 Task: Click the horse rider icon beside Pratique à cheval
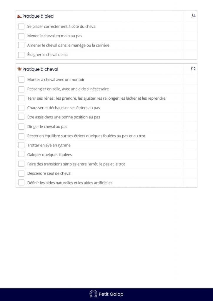[x=19, y=69]
